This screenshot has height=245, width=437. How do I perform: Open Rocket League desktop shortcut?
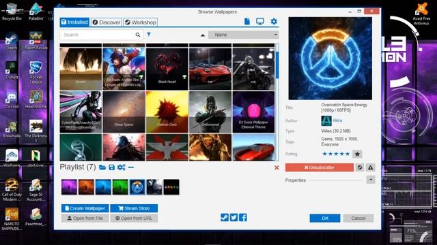36,73
